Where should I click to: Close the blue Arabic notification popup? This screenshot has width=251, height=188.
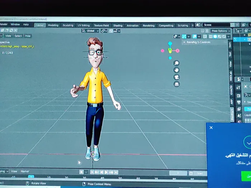[211, 128]
